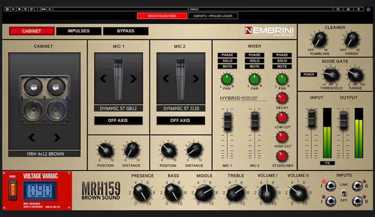Go to next cabinet with right arrow

[x=57, y=137]
